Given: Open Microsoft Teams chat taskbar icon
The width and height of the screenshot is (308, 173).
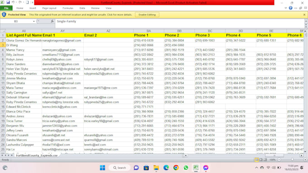Looking at the screenshot, I should (136, 168).
